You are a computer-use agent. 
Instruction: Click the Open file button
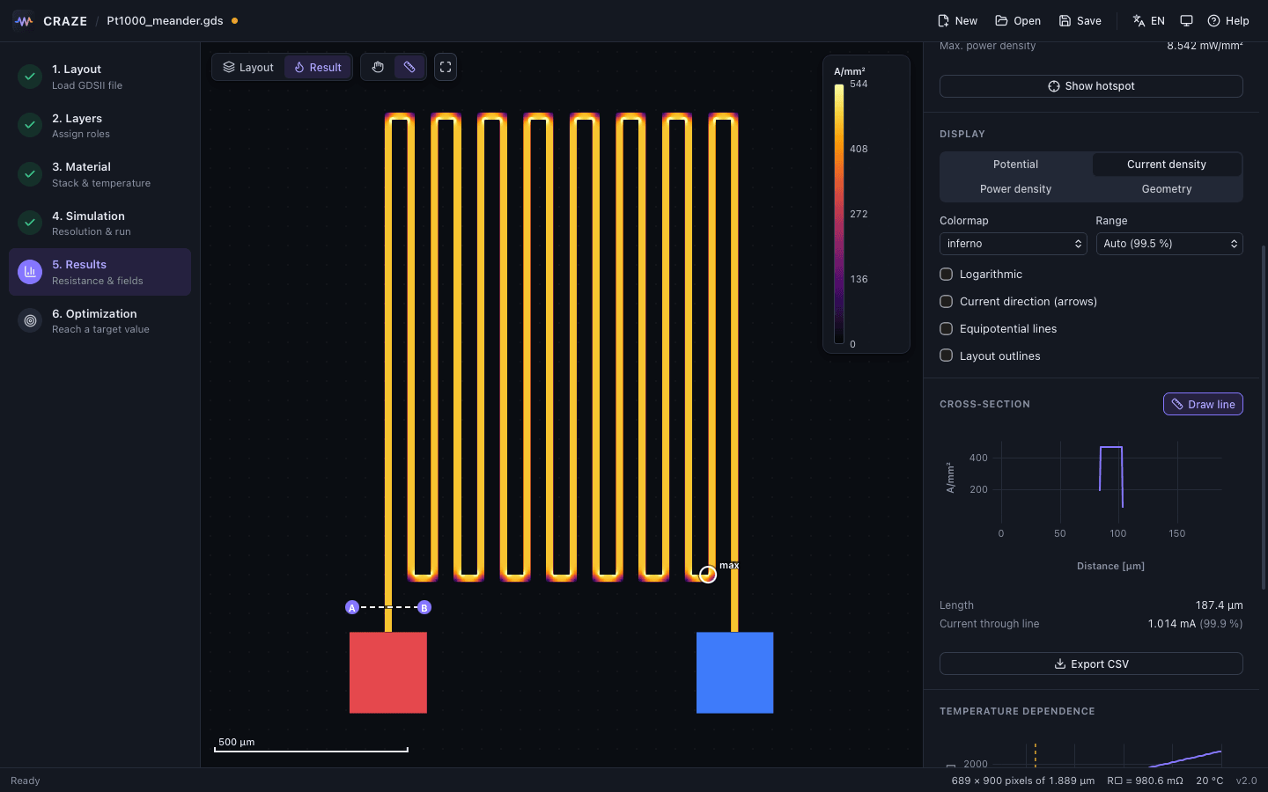click(1018, 20)
